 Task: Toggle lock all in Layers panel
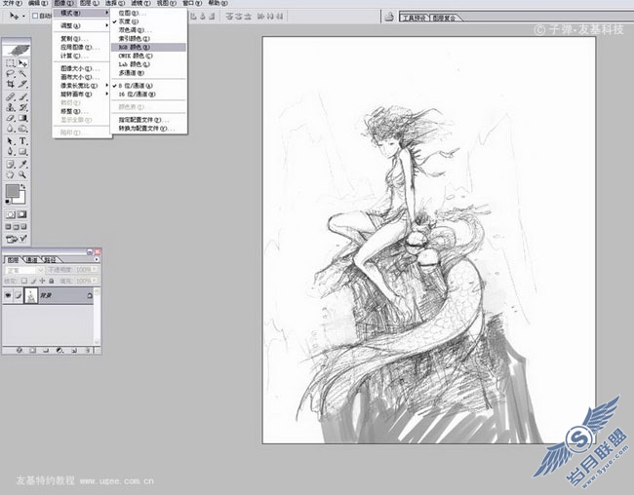(52, 281)
